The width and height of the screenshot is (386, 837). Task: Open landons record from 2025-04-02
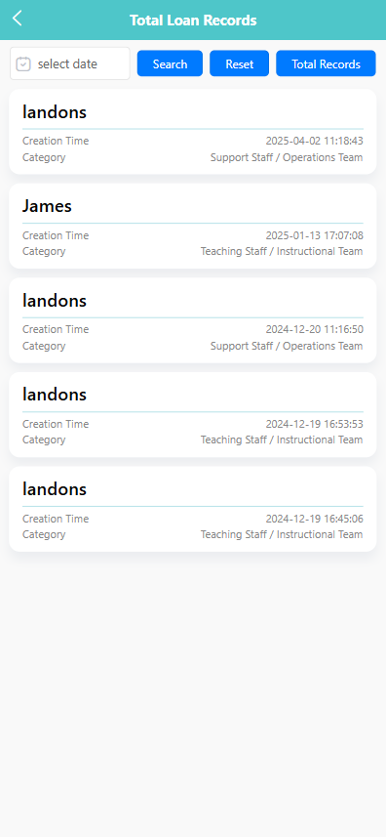pyautogui.click(x=193, y=132)
